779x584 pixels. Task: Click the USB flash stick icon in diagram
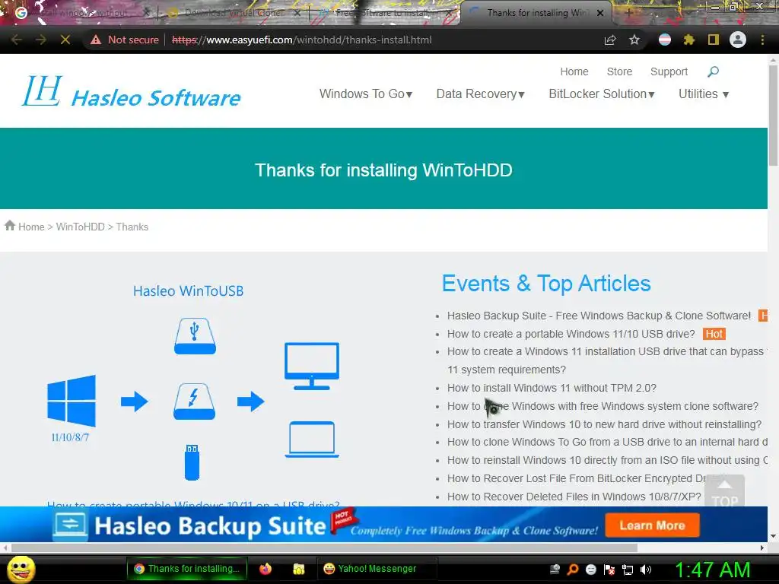[x=192, y=462]
